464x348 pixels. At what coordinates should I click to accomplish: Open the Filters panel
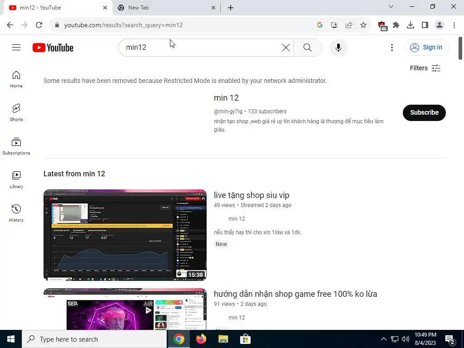coord(425,68)
